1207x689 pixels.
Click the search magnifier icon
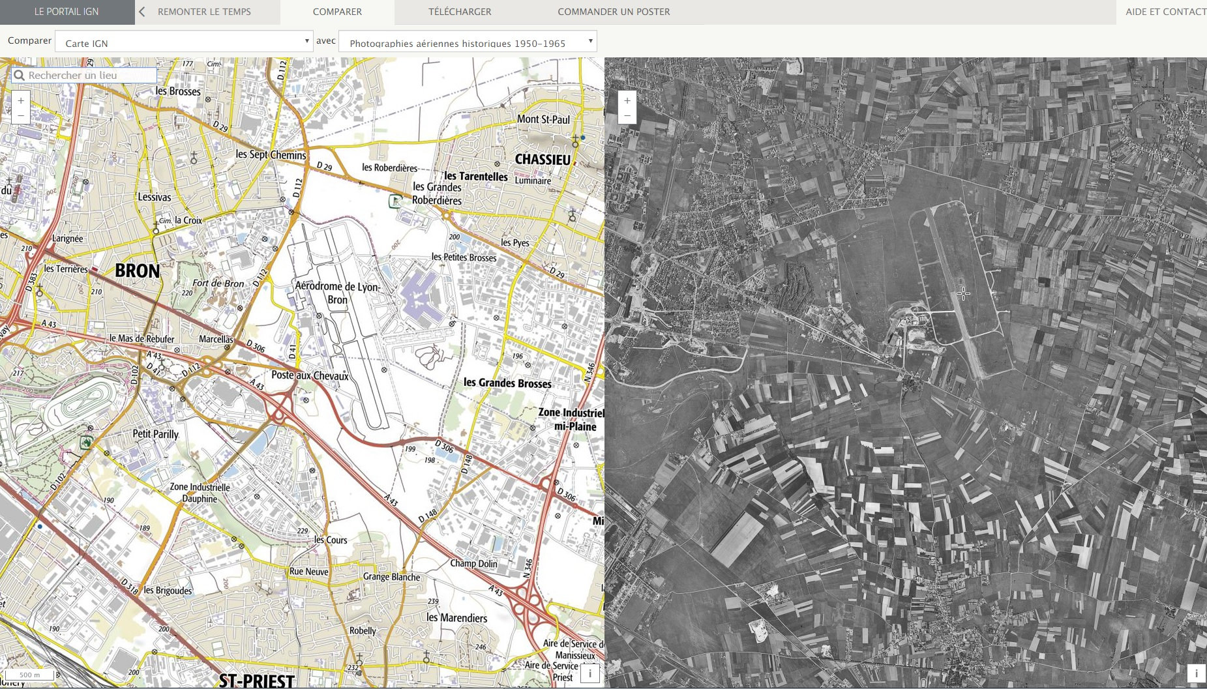19,76
